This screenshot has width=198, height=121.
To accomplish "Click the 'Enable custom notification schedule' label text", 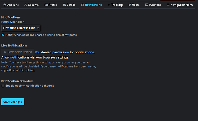I will [30, 86].
